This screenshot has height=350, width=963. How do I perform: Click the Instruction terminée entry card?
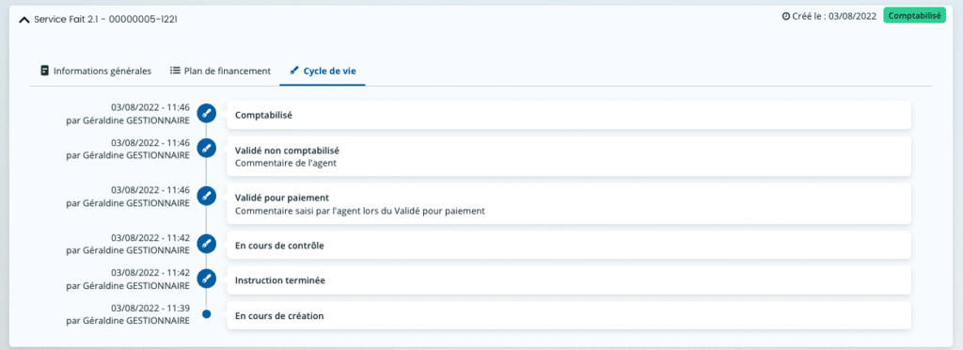click(x=569, y=280)
